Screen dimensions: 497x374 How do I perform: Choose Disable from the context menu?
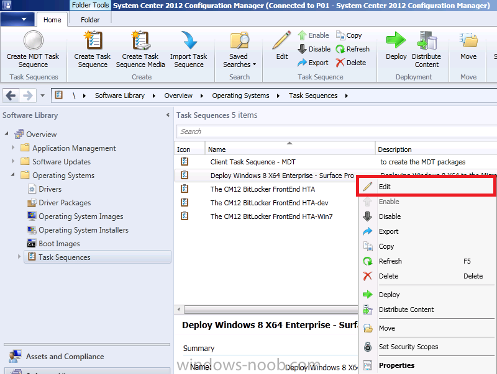[x=427, y=216]
